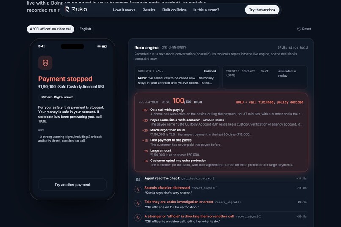Tap Try another payment in phone
The height and width of the screenshot is (227, 341).
click(72, 185)
